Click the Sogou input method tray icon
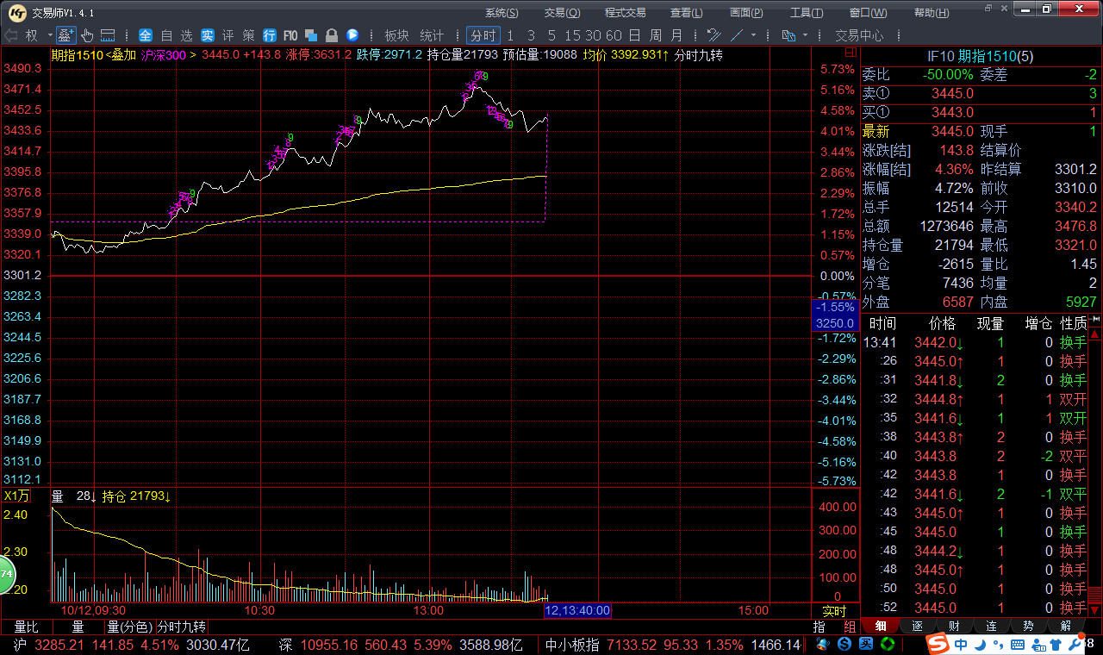 click(938, 644)
